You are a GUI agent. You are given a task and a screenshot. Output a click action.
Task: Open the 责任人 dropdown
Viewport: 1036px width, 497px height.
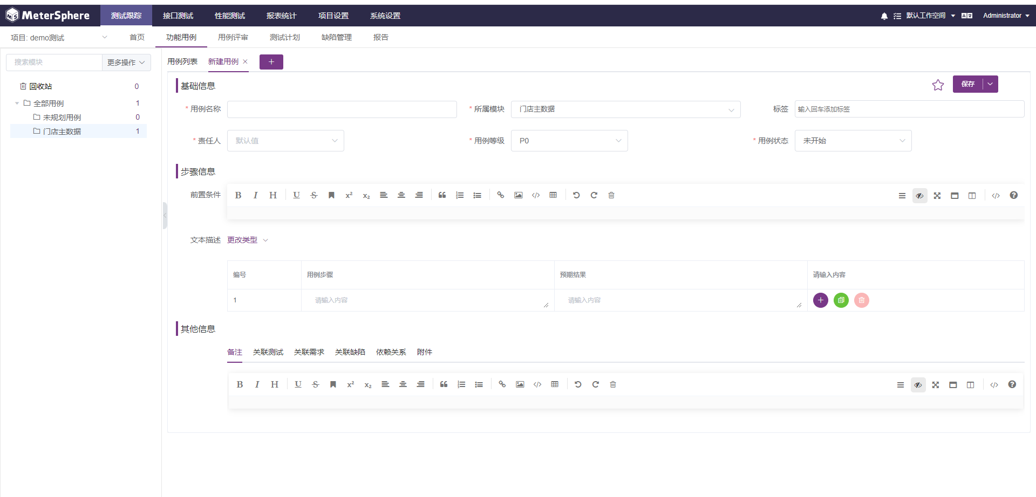[285, 141]
